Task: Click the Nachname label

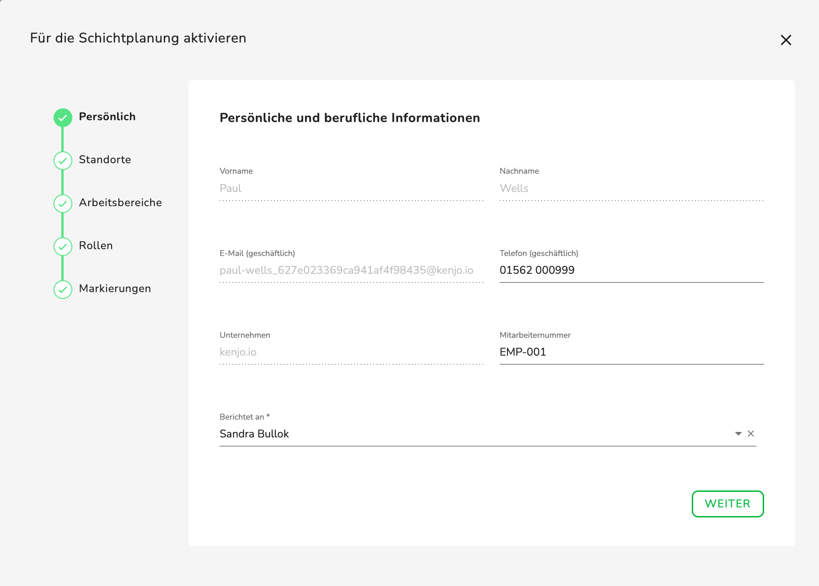Action: 519,171
